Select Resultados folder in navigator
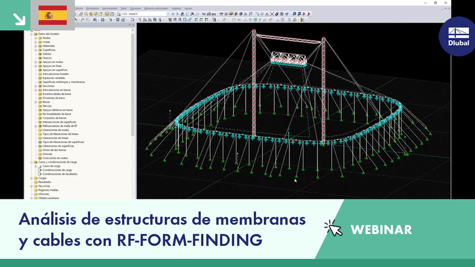This screenshot has width=475, height=267. click(x=45, y=182)
